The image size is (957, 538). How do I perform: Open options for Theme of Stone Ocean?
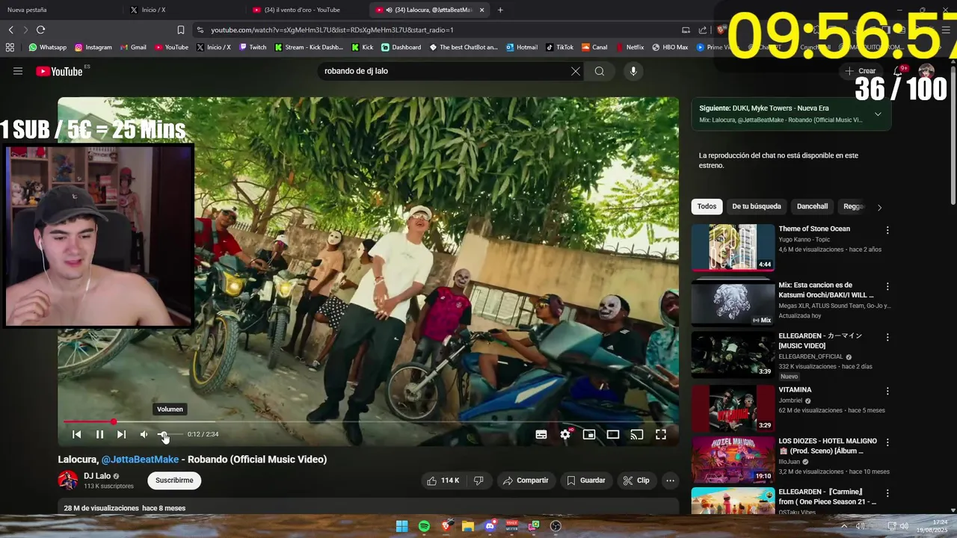click(887, 230)
